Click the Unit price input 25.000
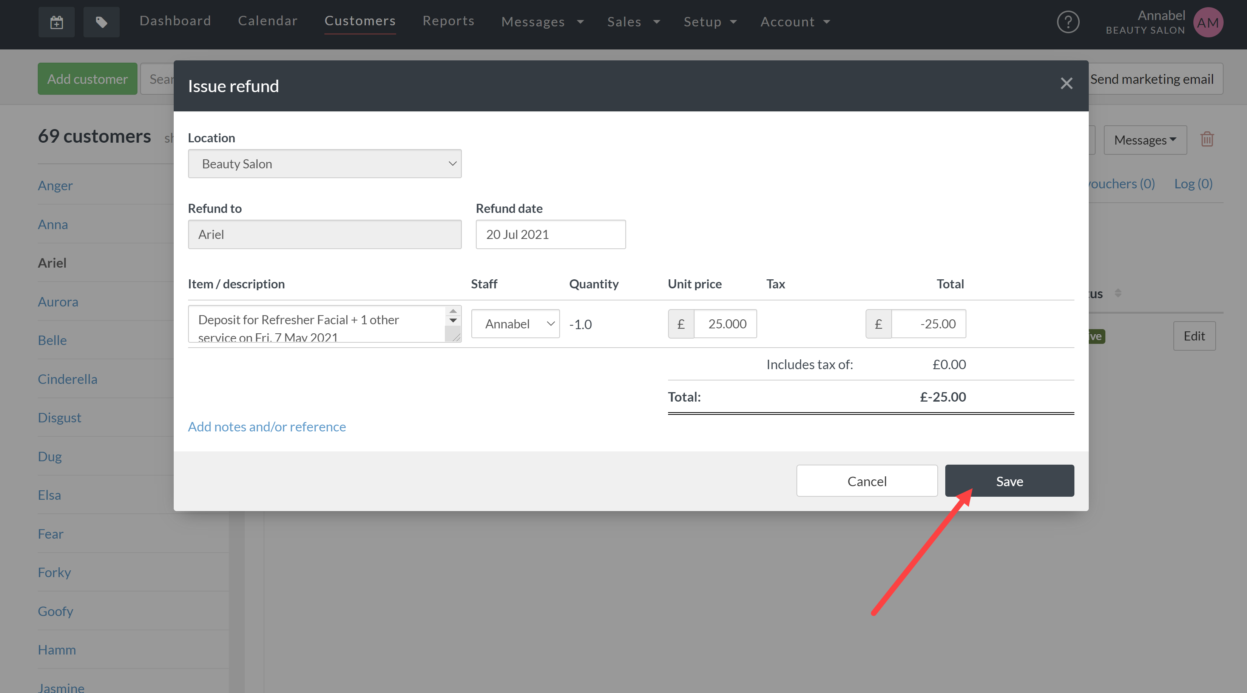The image size is (1247, 693). point(725,324)
